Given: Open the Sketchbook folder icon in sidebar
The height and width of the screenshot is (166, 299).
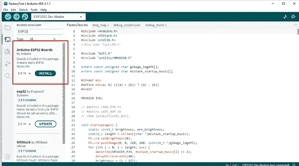Looking at the screenshot, I should coord(7,28).
